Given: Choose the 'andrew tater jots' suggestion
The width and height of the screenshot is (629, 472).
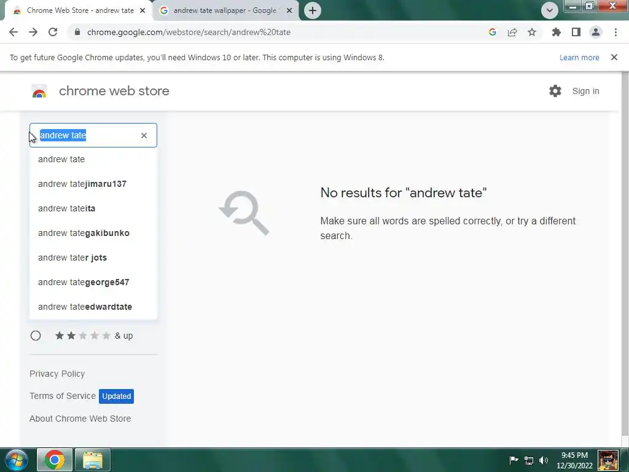Looking at the screenshot, I should click(93, 258).
